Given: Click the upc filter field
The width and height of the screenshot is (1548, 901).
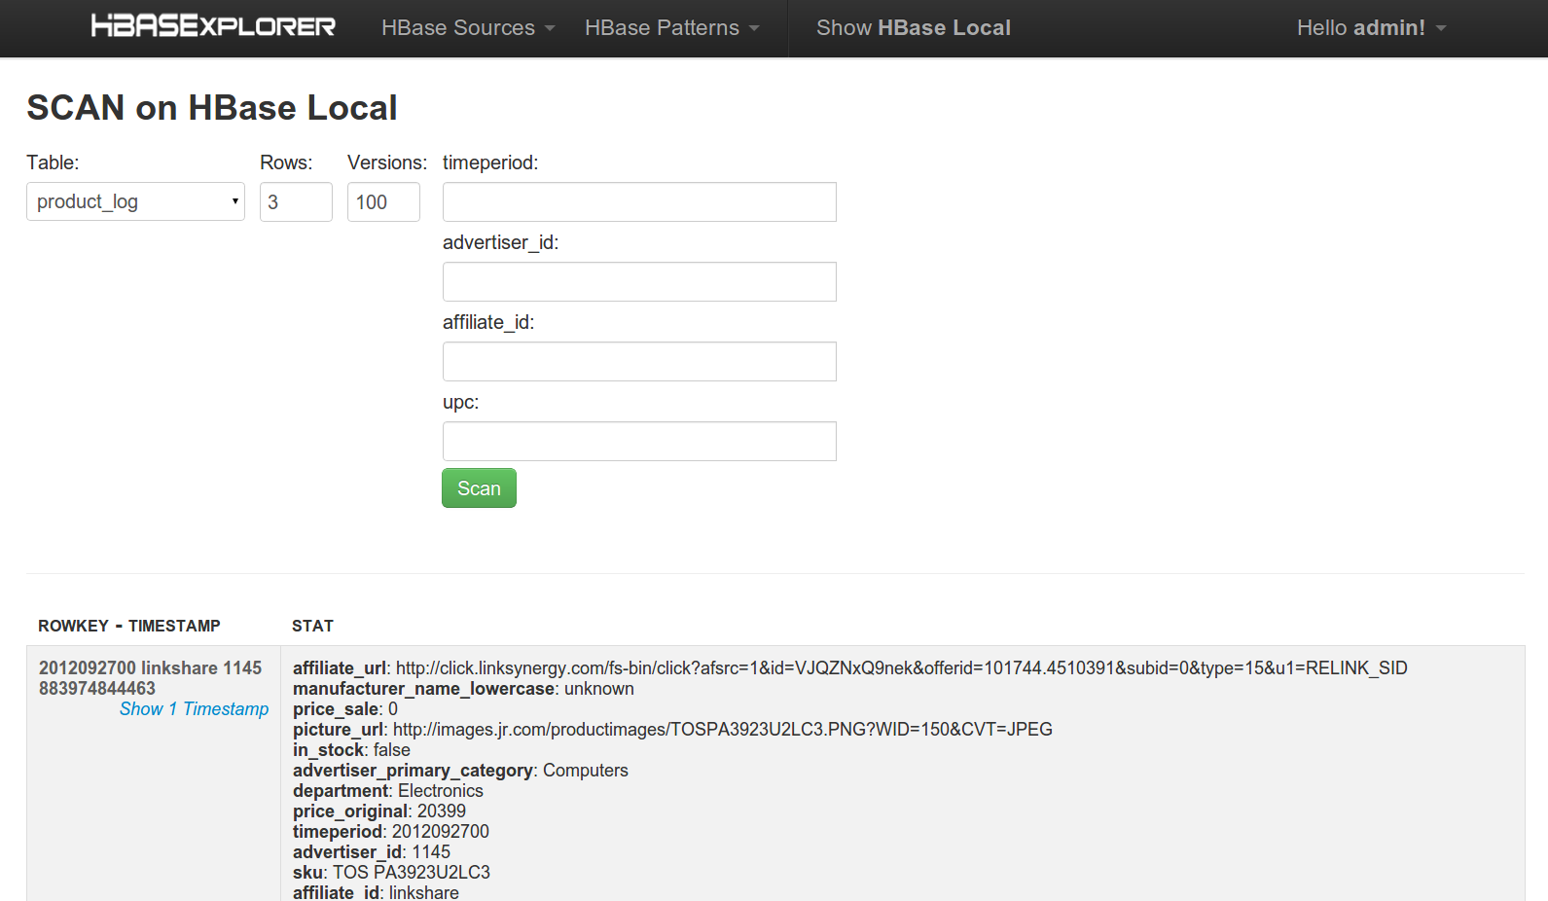Looking at the screenshot, I should pos(639,441).
